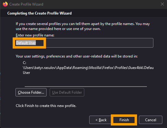Click empty area of profile name field
This screenshot has height=128, width=167.
click(x=99, y=43)
